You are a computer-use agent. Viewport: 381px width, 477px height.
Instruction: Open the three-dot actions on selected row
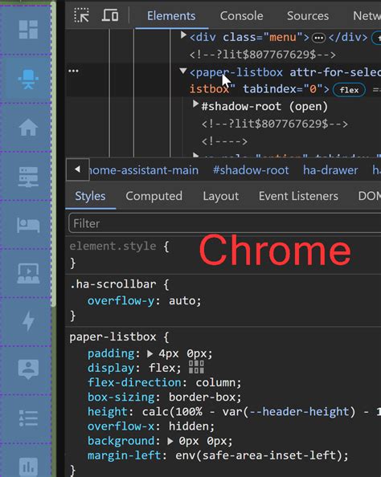coord(73,71)
